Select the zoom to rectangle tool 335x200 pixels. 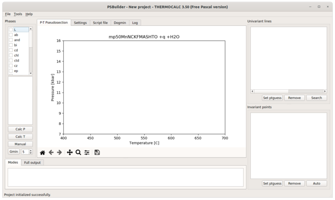(x=78, y=152)
